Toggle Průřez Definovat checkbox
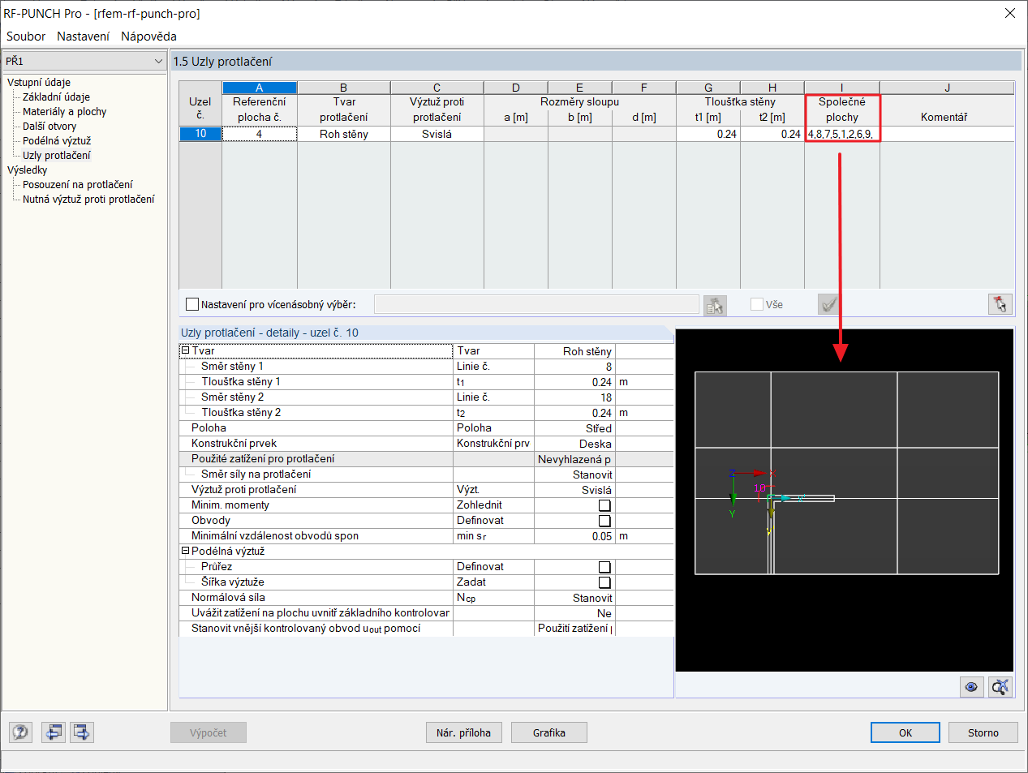Viewport: 1028px width, 773px height. (604, 567)
